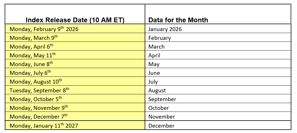This screenshot has width=297, height=133.
Task: Select the 'Monday, October 5th' release date
Action: click(36, 99)
